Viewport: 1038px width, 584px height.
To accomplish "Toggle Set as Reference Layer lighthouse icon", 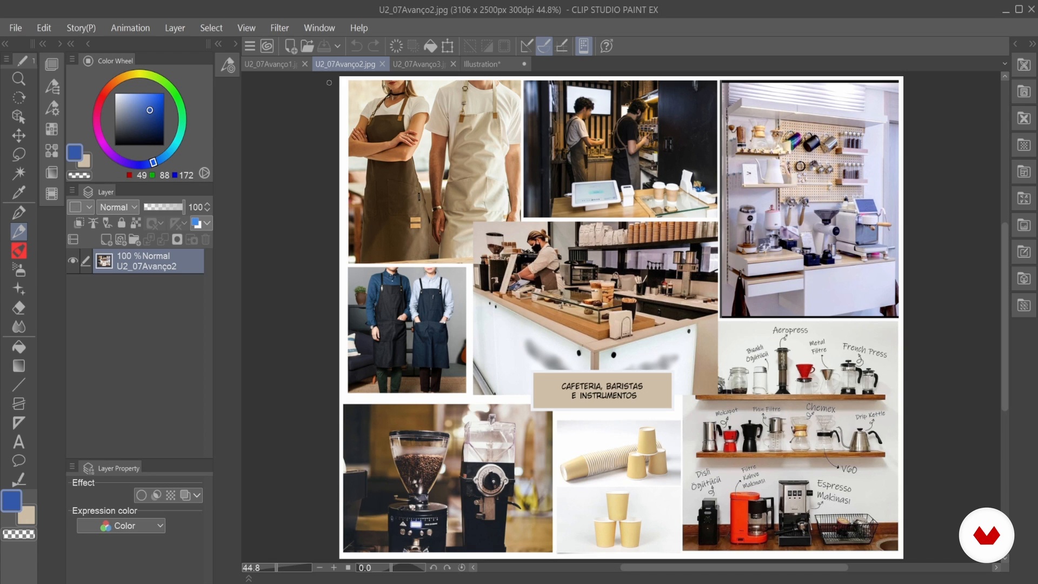I will click(93, 223).
